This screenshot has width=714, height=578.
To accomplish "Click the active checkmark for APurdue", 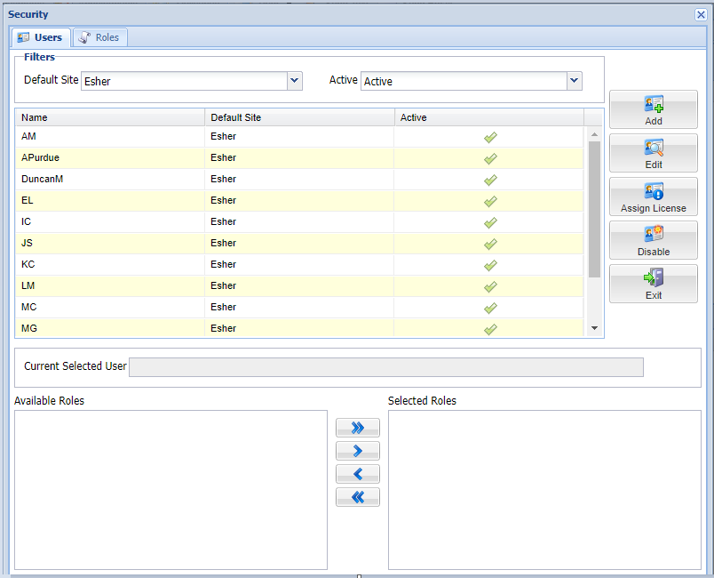I will [490, 158].
